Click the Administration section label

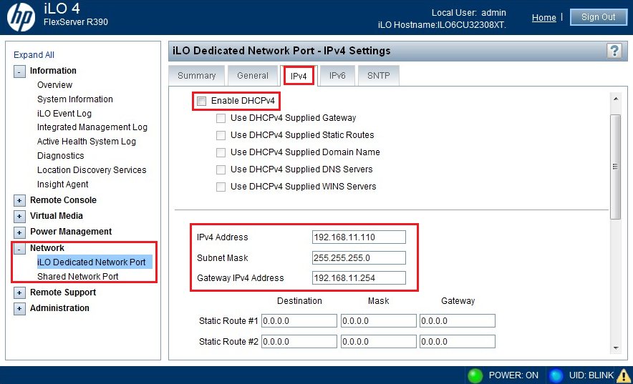tap(59, 308)
